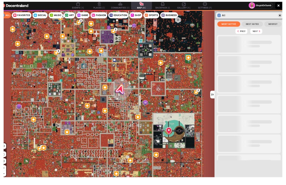Select the Map tab
The width and height of the screenshot is (286, 185).
pyautogui.click(x=141, y=6)
